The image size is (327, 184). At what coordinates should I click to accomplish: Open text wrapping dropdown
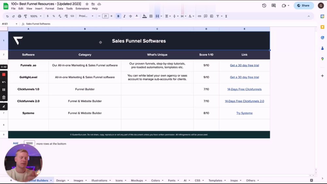[x=183, y=16]
